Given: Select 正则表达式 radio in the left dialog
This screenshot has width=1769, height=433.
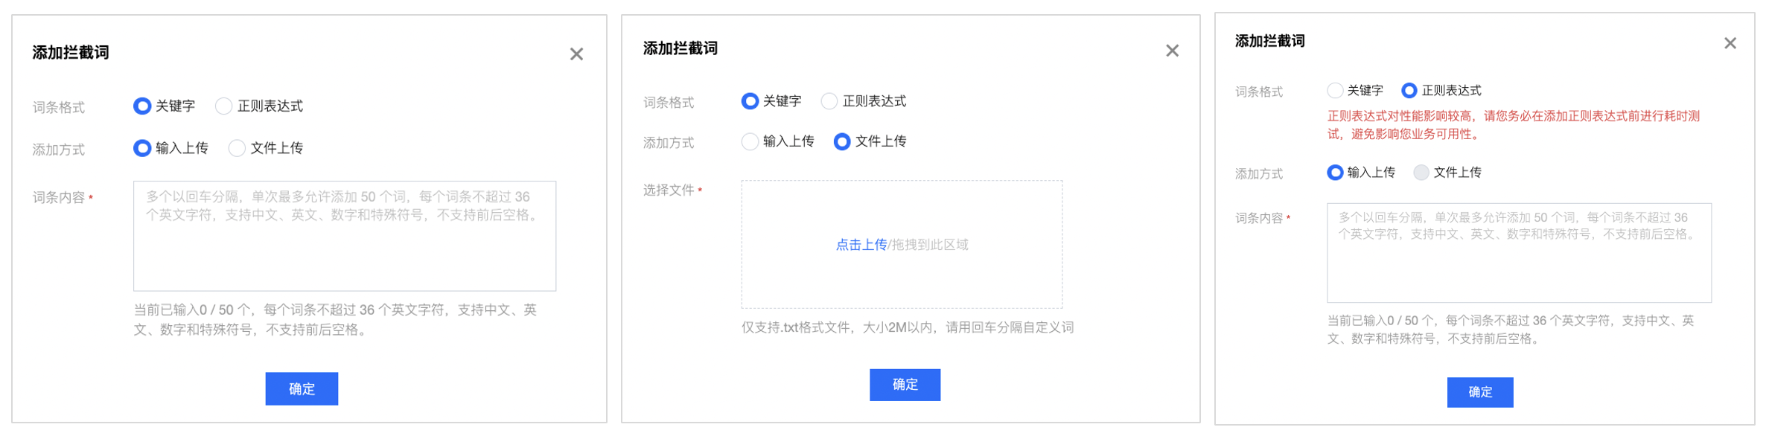Looking at the screenshot, I should pyautogui.click(x=223, y=106).
